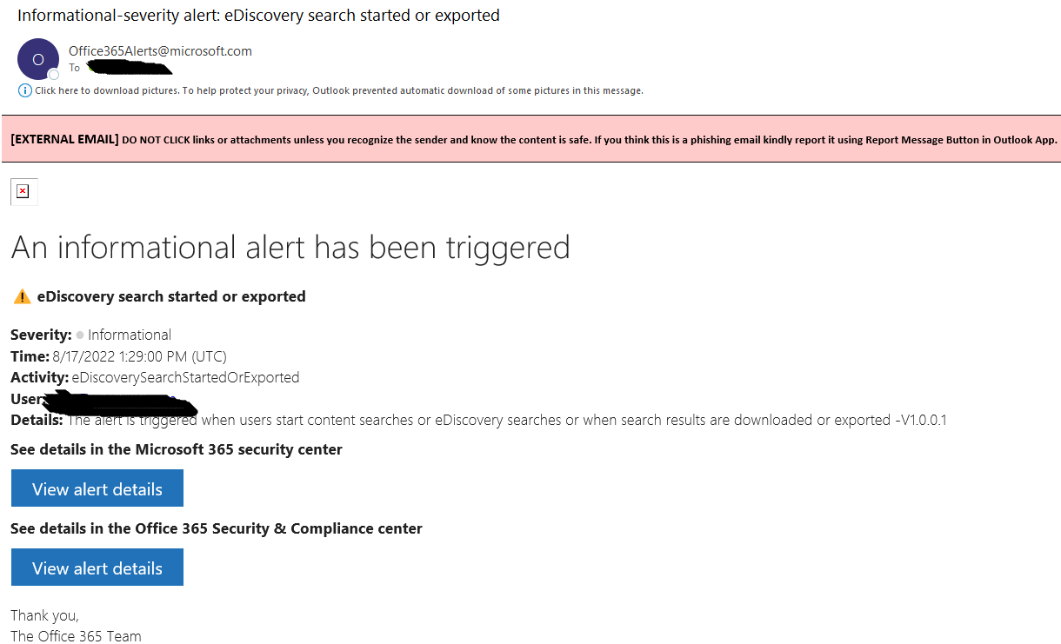Open View alert details under Security & Compliance center
Screen dimensions: 1061x644
pos(97,568)
